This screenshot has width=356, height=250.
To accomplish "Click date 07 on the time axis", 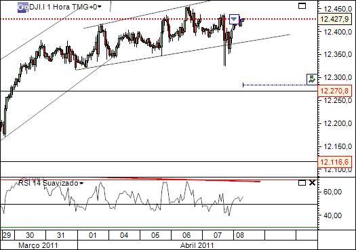I will click(x=218, y=235).
